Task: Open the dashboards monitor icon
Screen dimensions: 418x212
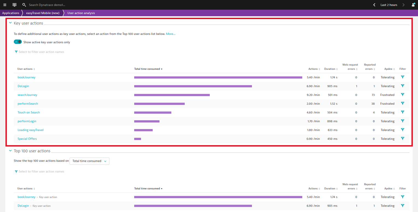Action: click(x=14, y=5)
